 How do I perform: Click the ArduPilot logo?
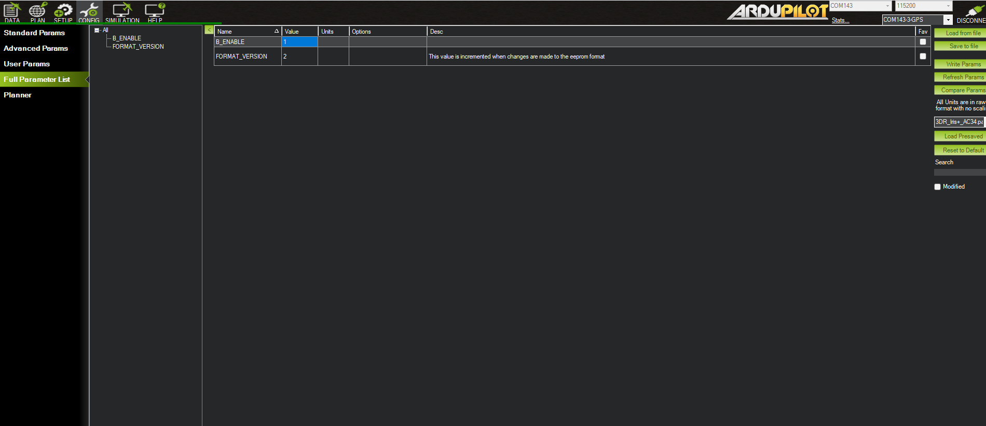777,11
